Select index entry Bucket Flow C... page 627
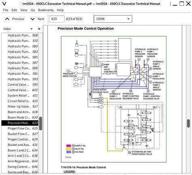The height and width of the screenshot is (175, 192). coord(20,134)
